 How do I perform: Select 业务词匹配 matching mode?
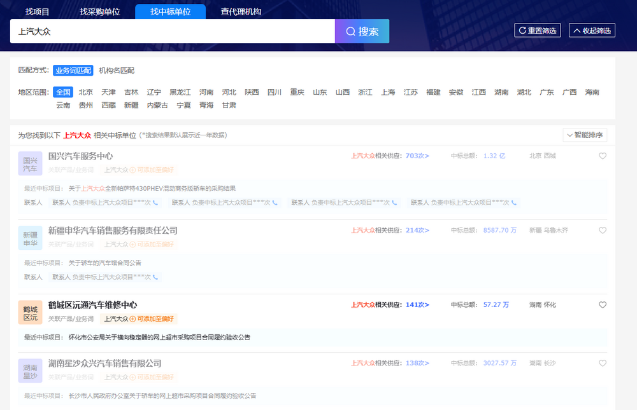[73, 71]
